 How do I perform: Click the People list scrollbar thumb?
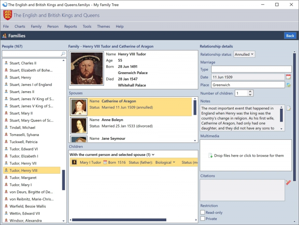64,180
